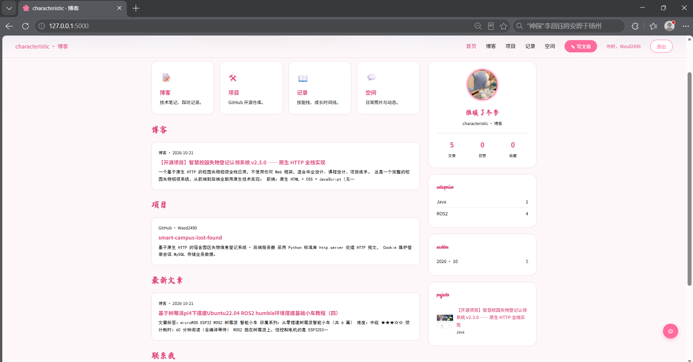Select the ROS2 category row
This screenshot has height=362, width=693.
[x=482, y=214]
